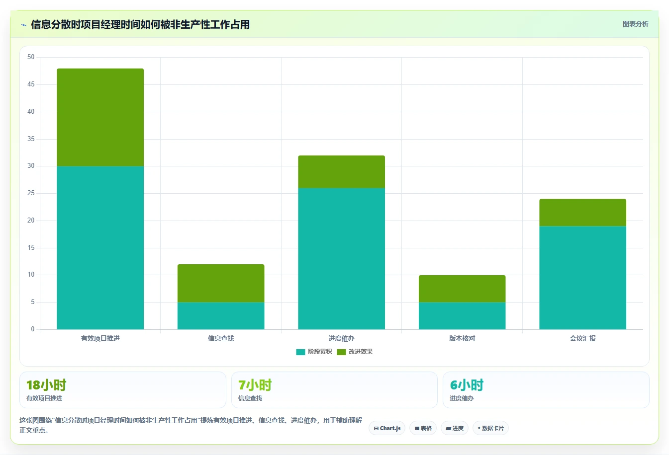Click the 信息查找 x-axis label

tap(221, 338)
